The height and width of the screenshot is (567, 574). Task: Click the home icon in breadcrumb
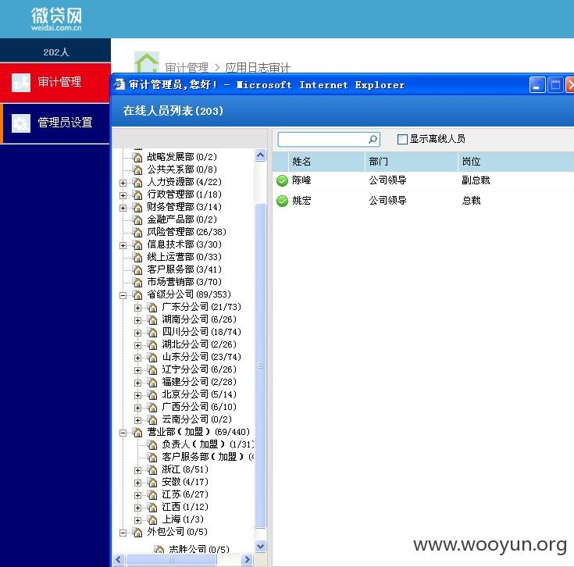[x=147, y=63]
